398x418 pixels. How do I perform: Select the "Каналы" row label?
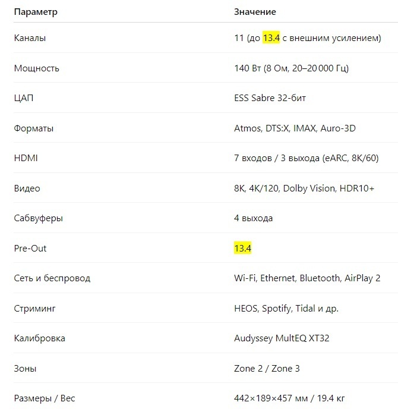click(x=30, y=38)
